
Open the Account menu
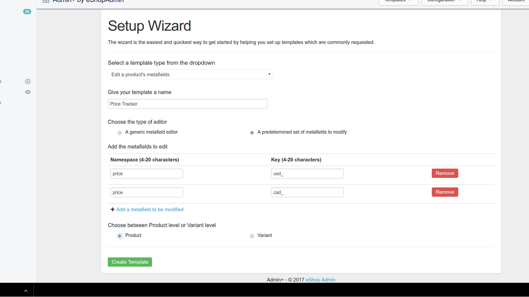(x=515, y=2)
